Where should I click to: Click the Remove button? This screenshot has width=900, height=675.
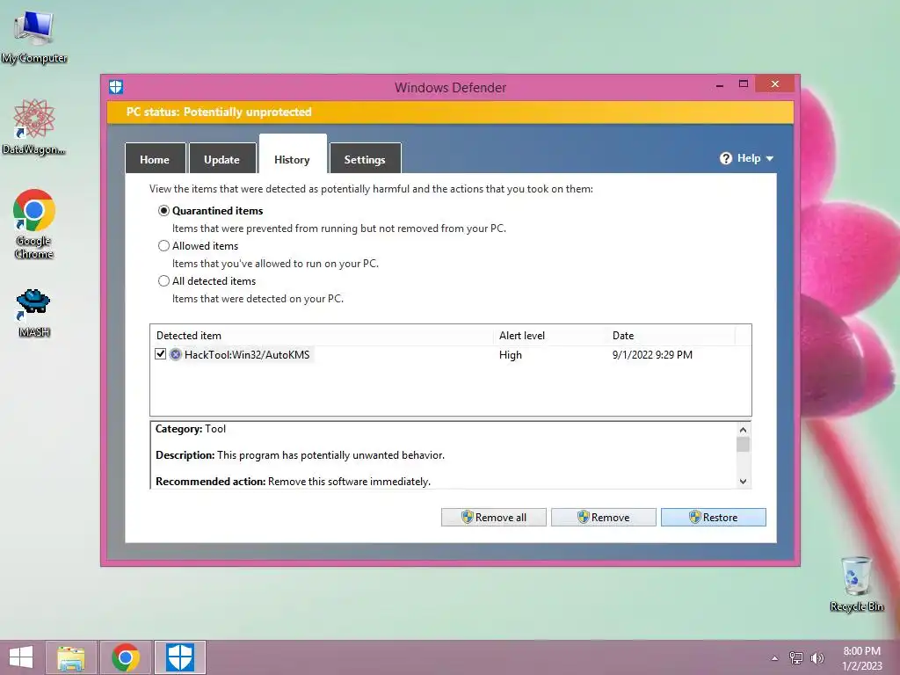(603, 517)
